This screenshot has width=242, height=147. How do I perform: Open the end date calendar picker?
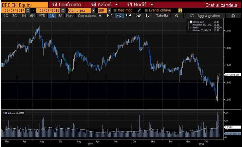(x=63, y=10)
